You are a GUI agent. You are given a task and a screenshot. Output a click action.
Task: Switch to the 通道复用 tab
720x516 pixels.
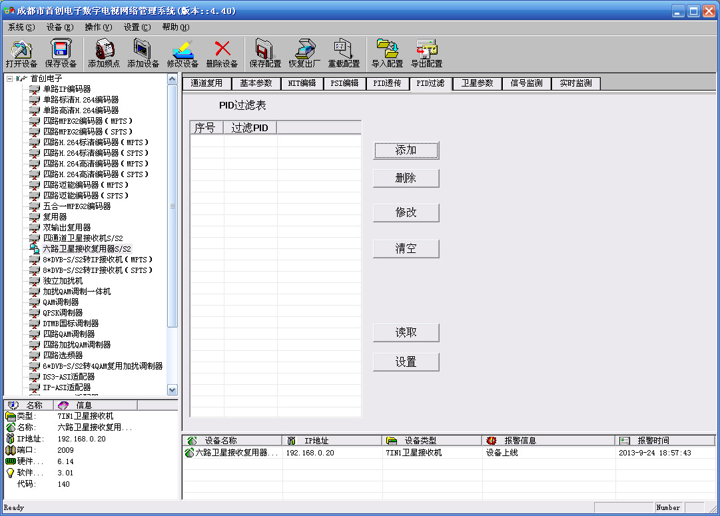point(206,83)
